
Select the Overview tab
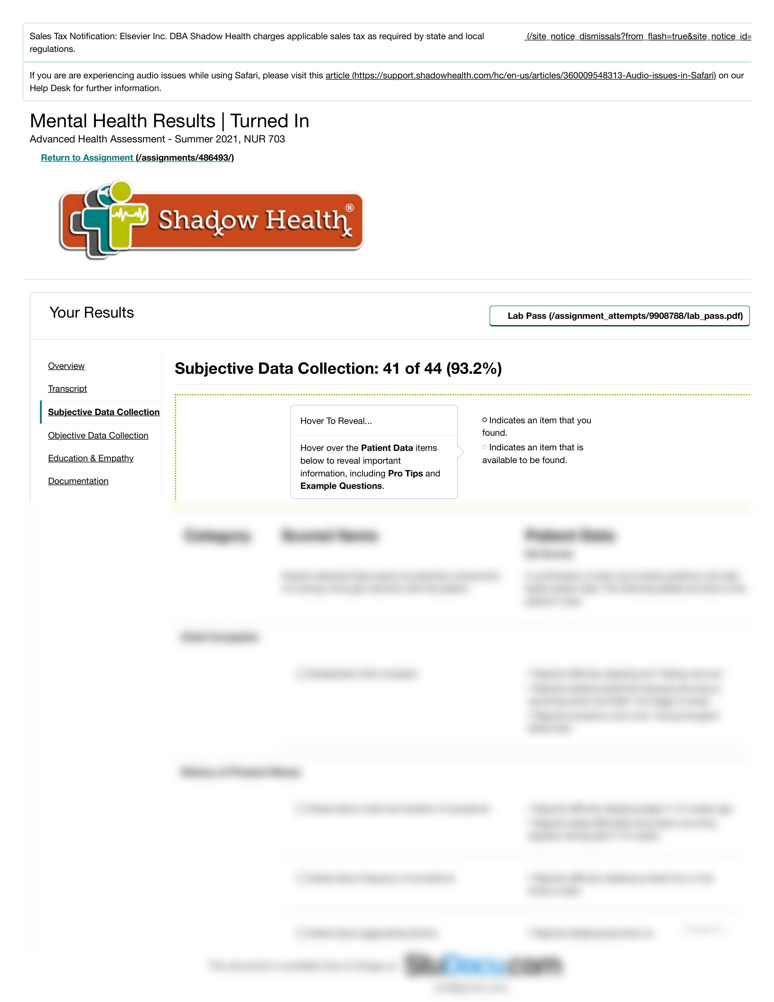point(67,365)
